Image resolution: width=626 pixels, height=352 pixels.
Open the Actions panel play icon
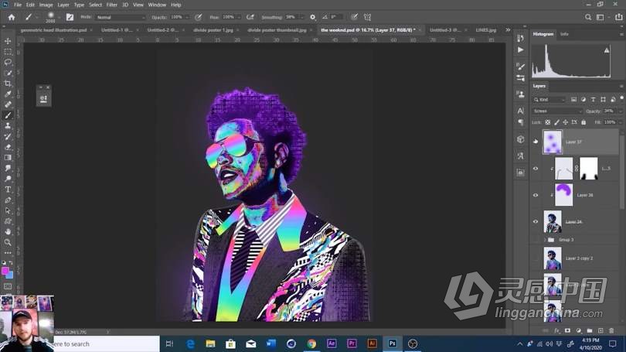[520, 50]
